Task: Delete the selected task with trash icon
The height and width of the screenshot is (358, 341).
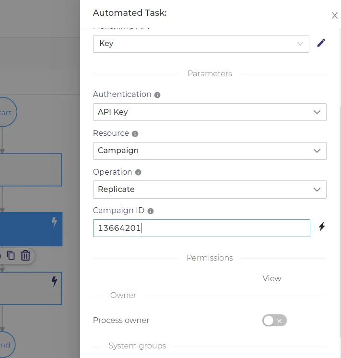Action: pos(25,255)
